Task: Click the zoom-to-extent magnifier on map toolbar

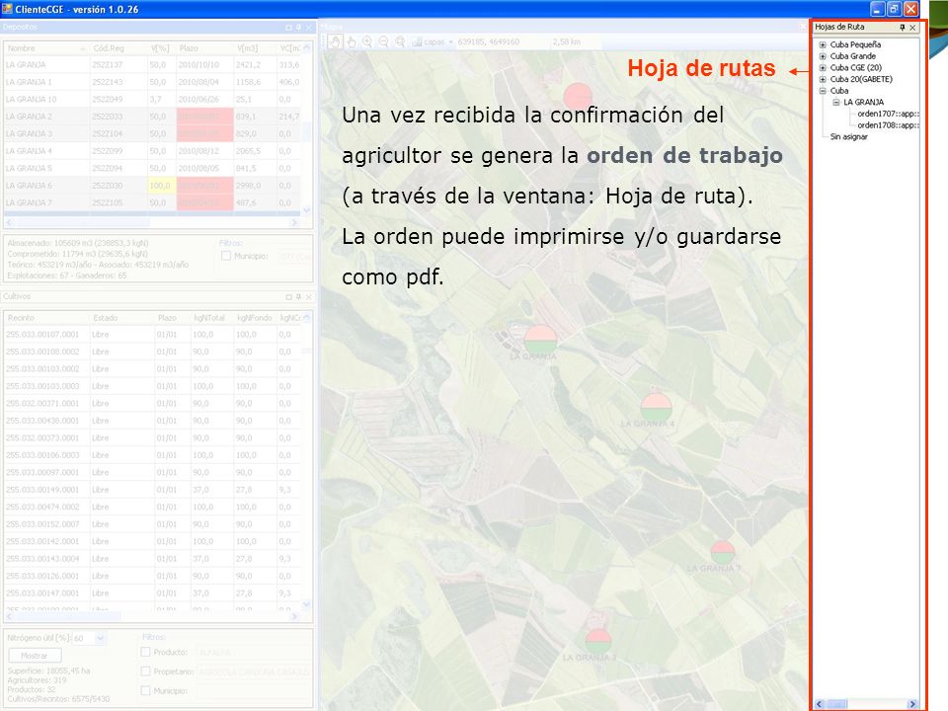Action: tap(400, 41)
